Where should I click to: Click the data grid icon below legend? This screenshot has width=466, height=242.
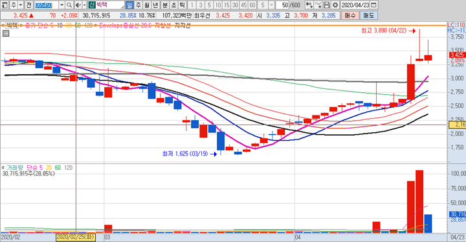[5, 34]
